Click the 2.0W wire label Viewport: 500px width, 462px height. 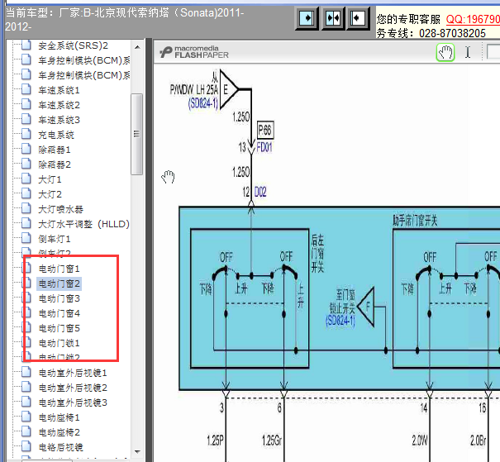(x=420, y=441)
